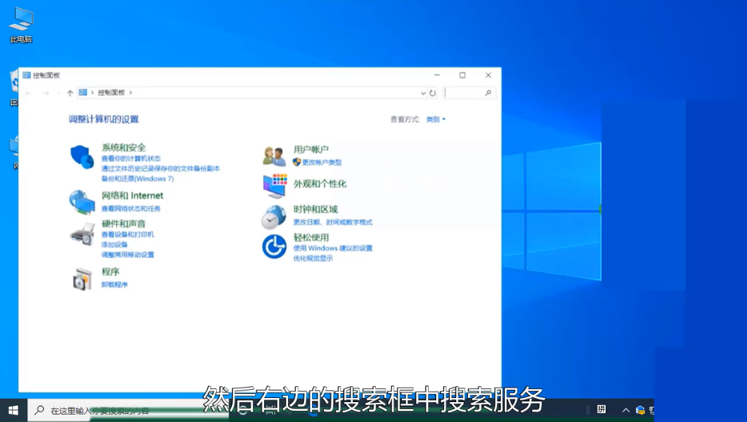Expand the address bar history dropdown arrow
The height and width of the screenshot is (422, 747).
click(x=423, y=93)
